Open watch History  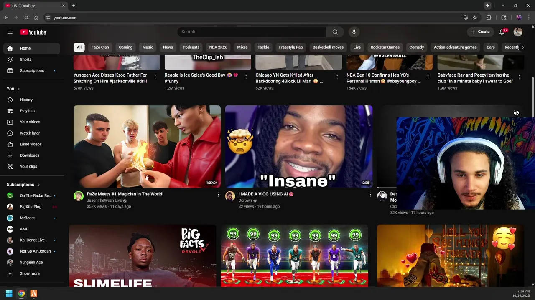pyautogui.click(x=32, y=100)
